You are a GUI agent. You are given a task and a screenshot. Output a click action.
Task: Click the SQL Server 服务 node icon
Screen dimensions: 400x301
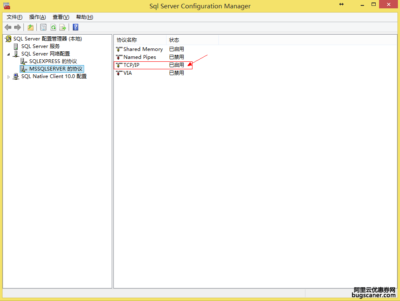[16, 46]
